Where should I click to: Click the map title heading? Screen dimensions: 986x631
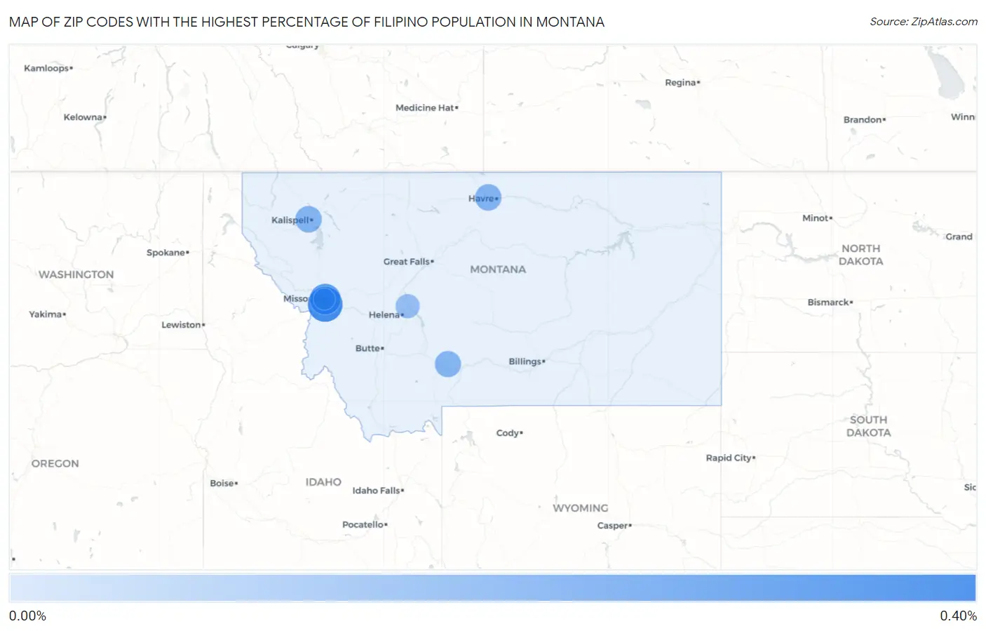pos(306,22)
